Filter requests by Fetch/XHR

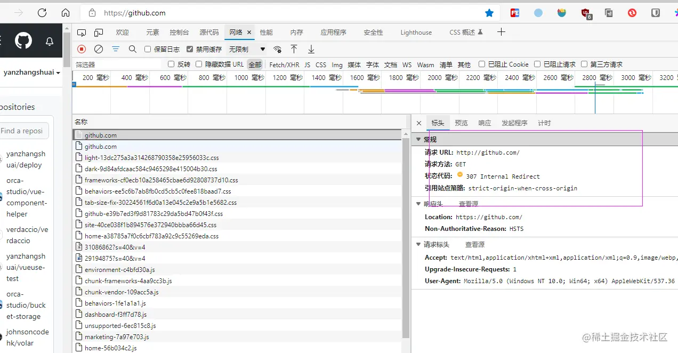(x=284, y=65)
